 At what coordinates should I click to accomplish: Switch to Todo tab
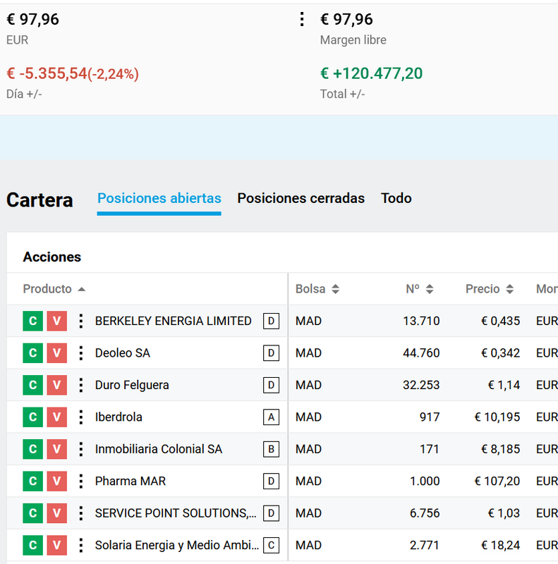click(x=396, y=198)
